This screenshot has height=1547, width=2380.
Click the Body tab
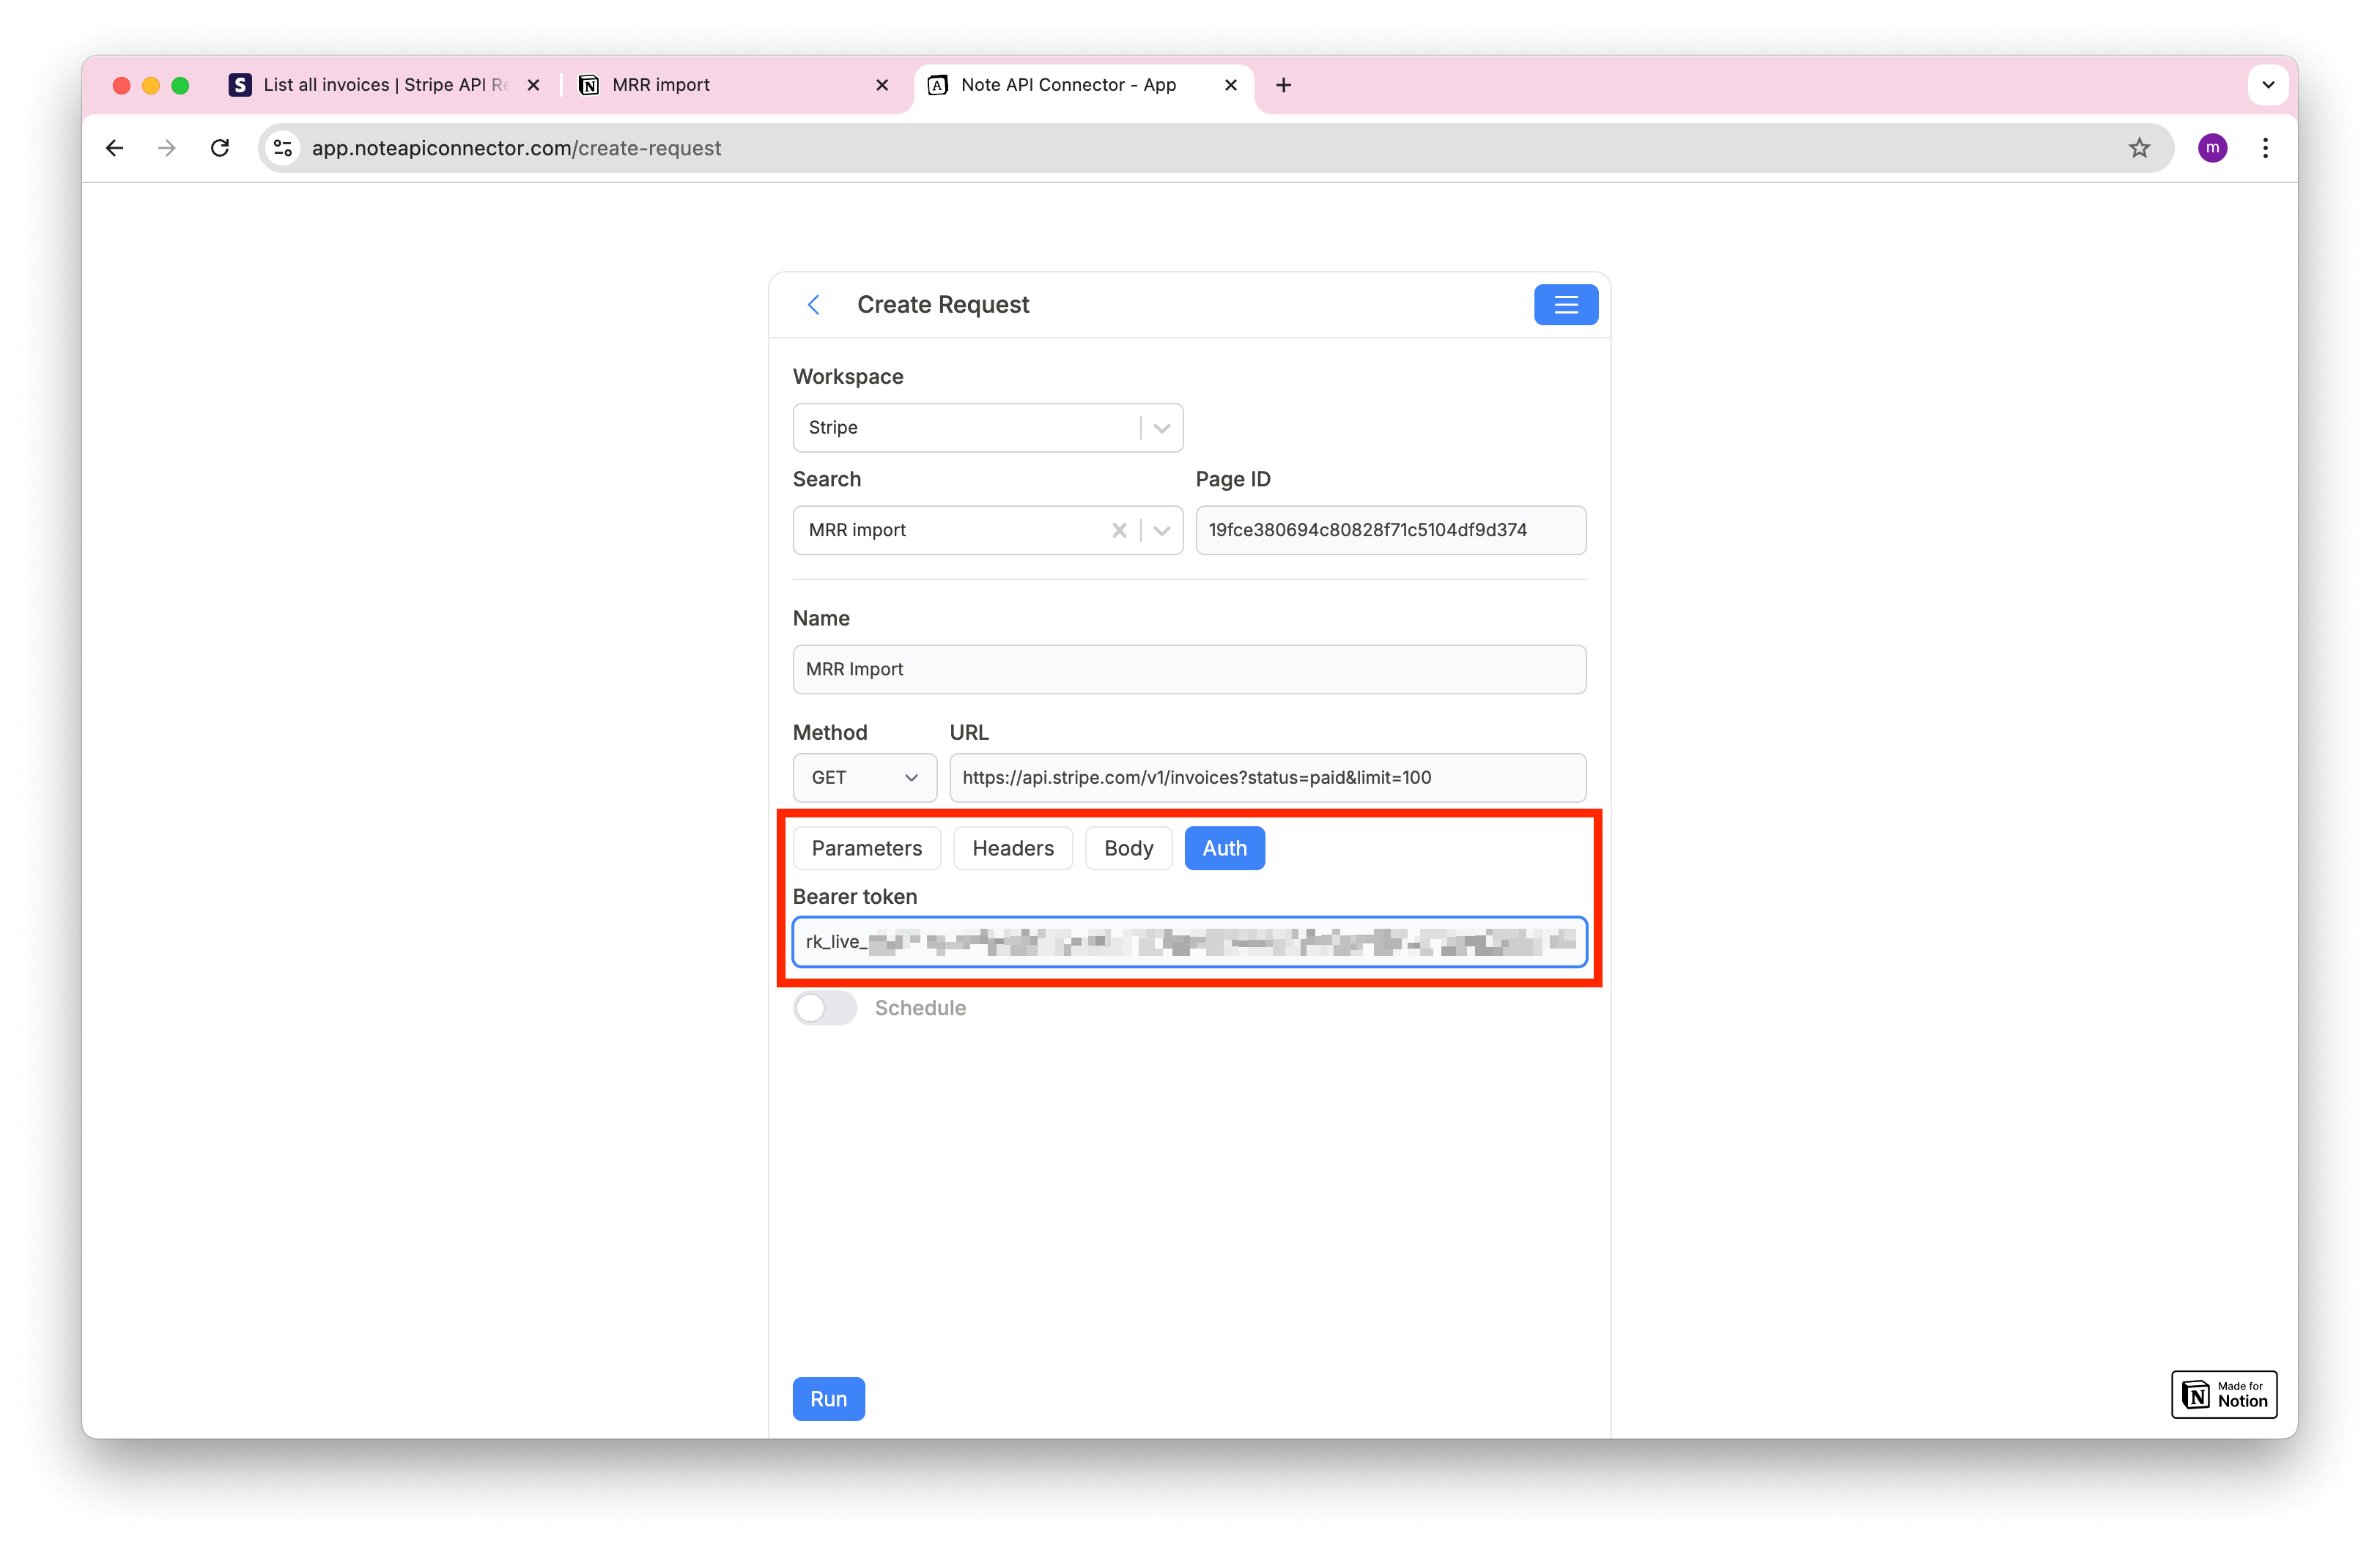1128,848
